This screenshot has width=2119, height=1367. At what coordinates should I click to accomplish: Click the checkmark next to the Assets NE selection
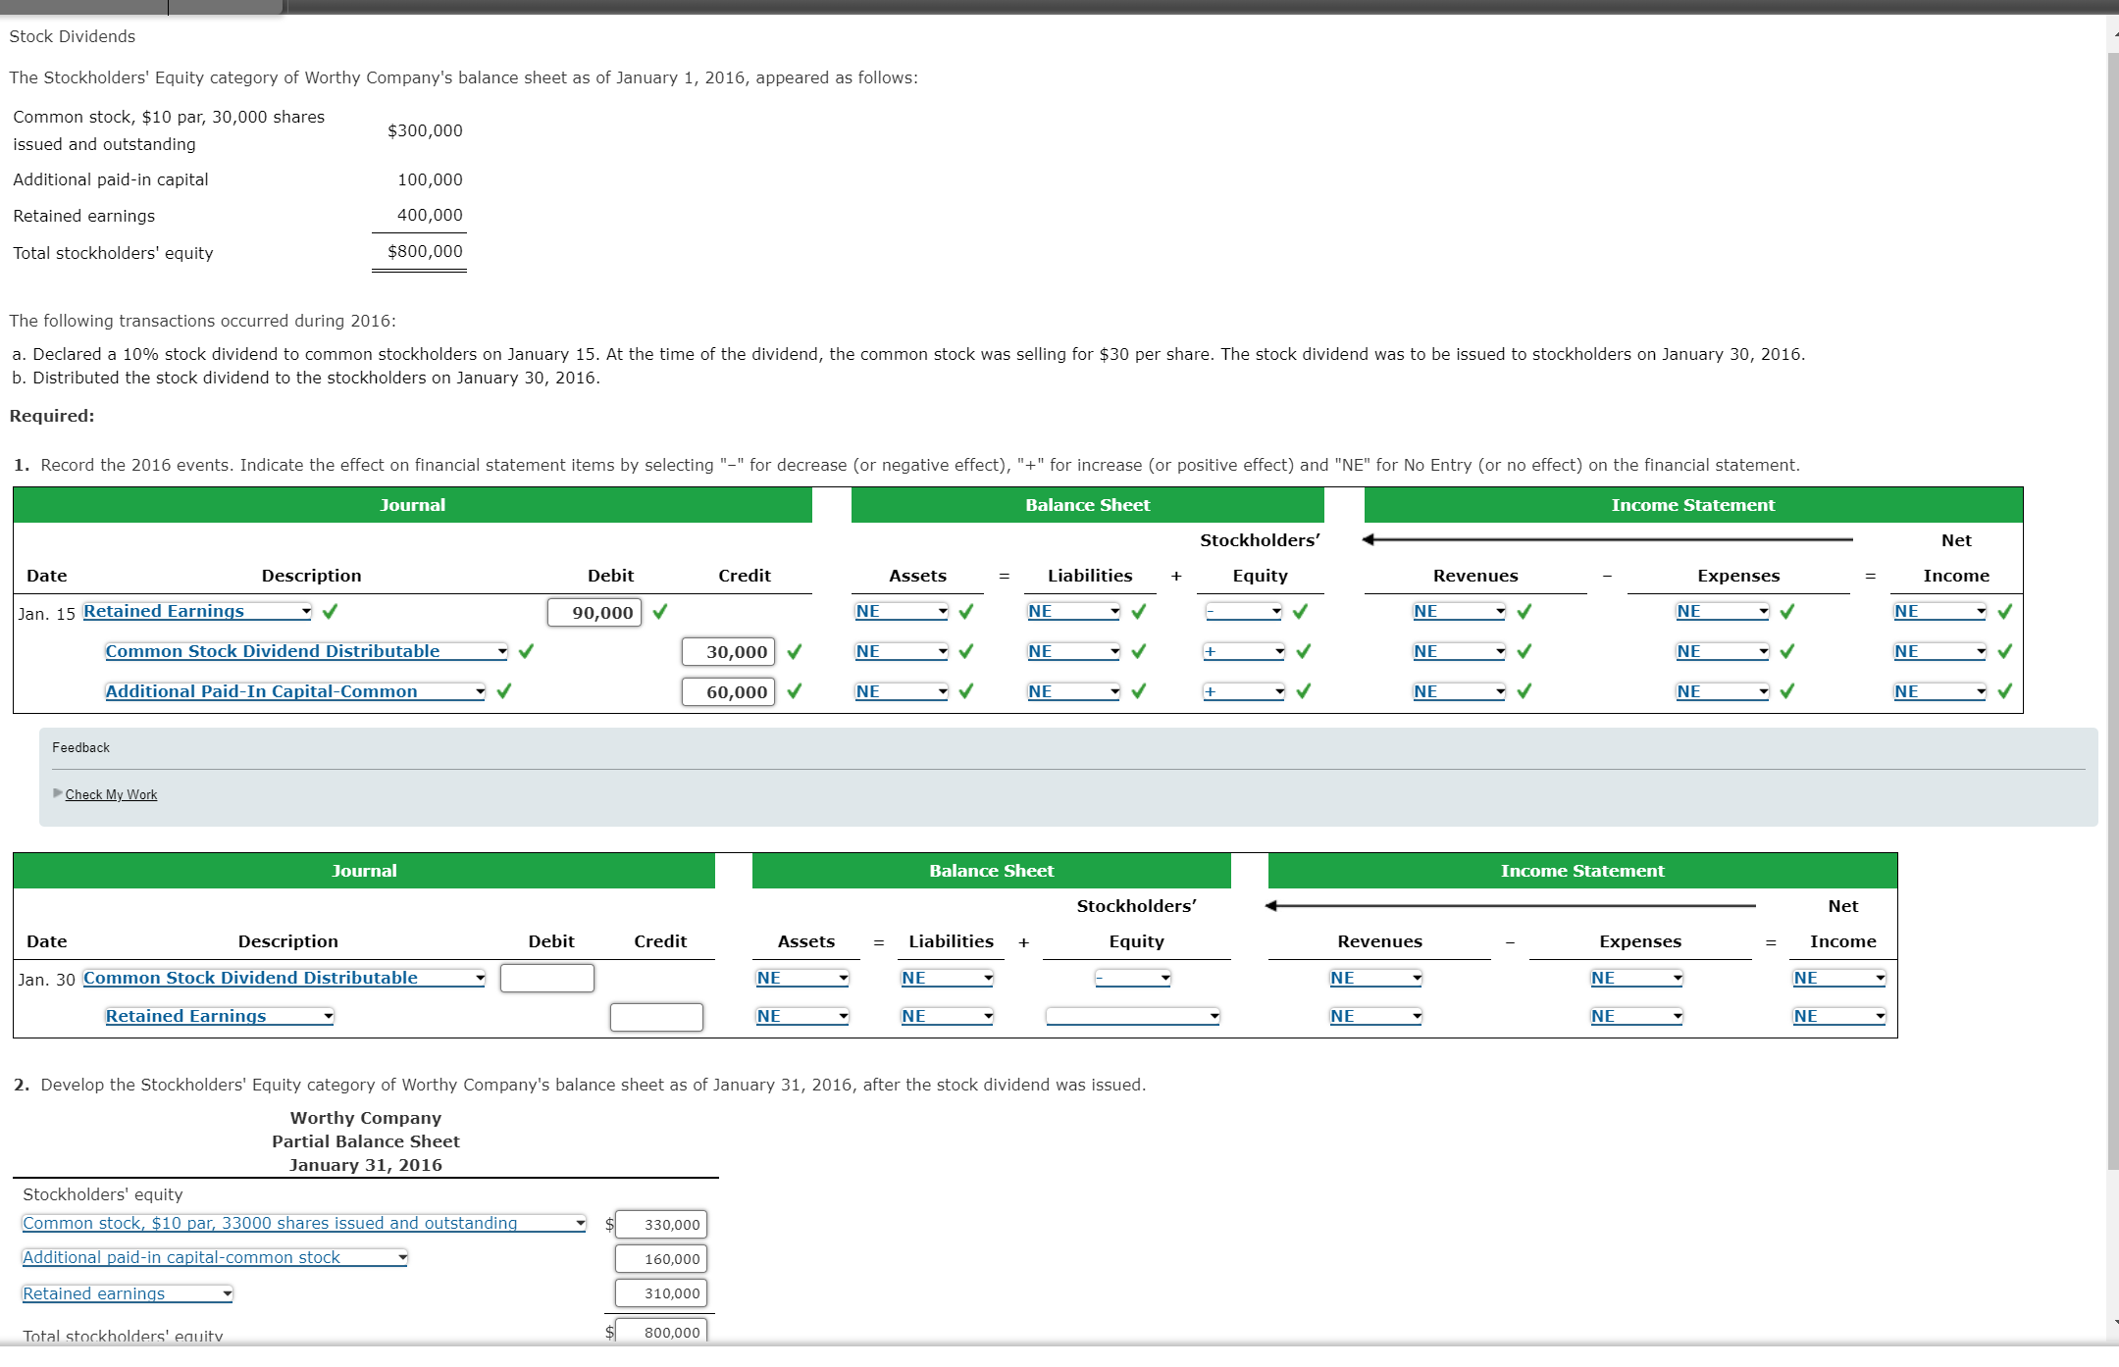[967, 611]
